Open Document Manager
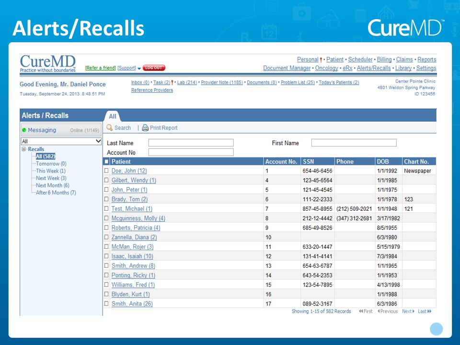460x345 pixels. pos(287,68)
